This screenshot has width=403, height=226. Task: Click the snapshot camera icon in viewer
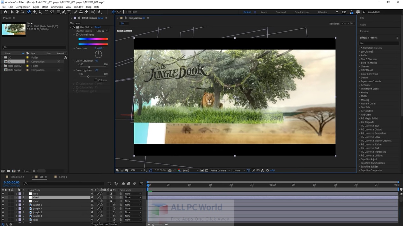170,171
